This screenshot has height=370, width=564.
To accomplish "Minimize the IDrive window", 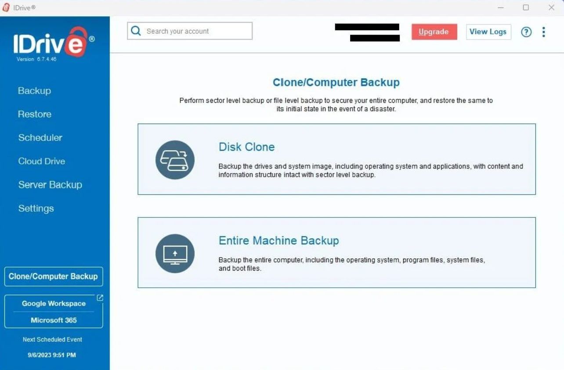I will (501, 7).
